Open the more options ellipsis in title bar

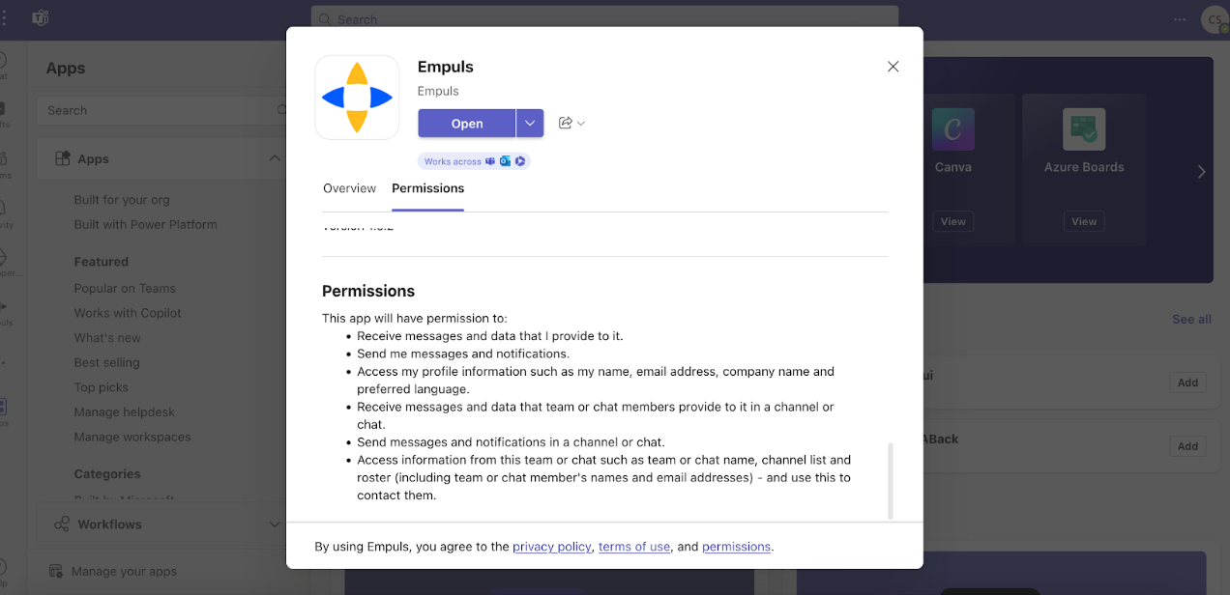pos(1179,19)
